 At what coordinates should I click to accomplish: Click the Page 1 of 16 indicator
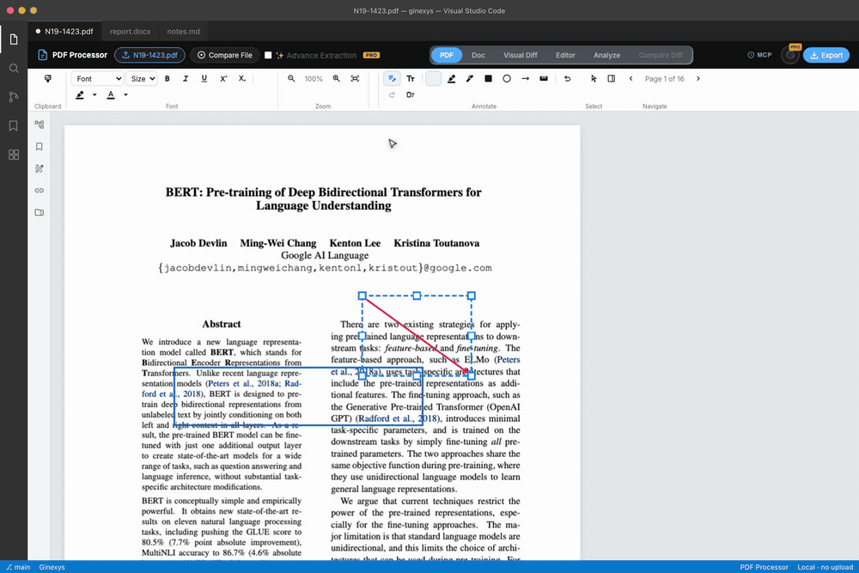[665, 79]
